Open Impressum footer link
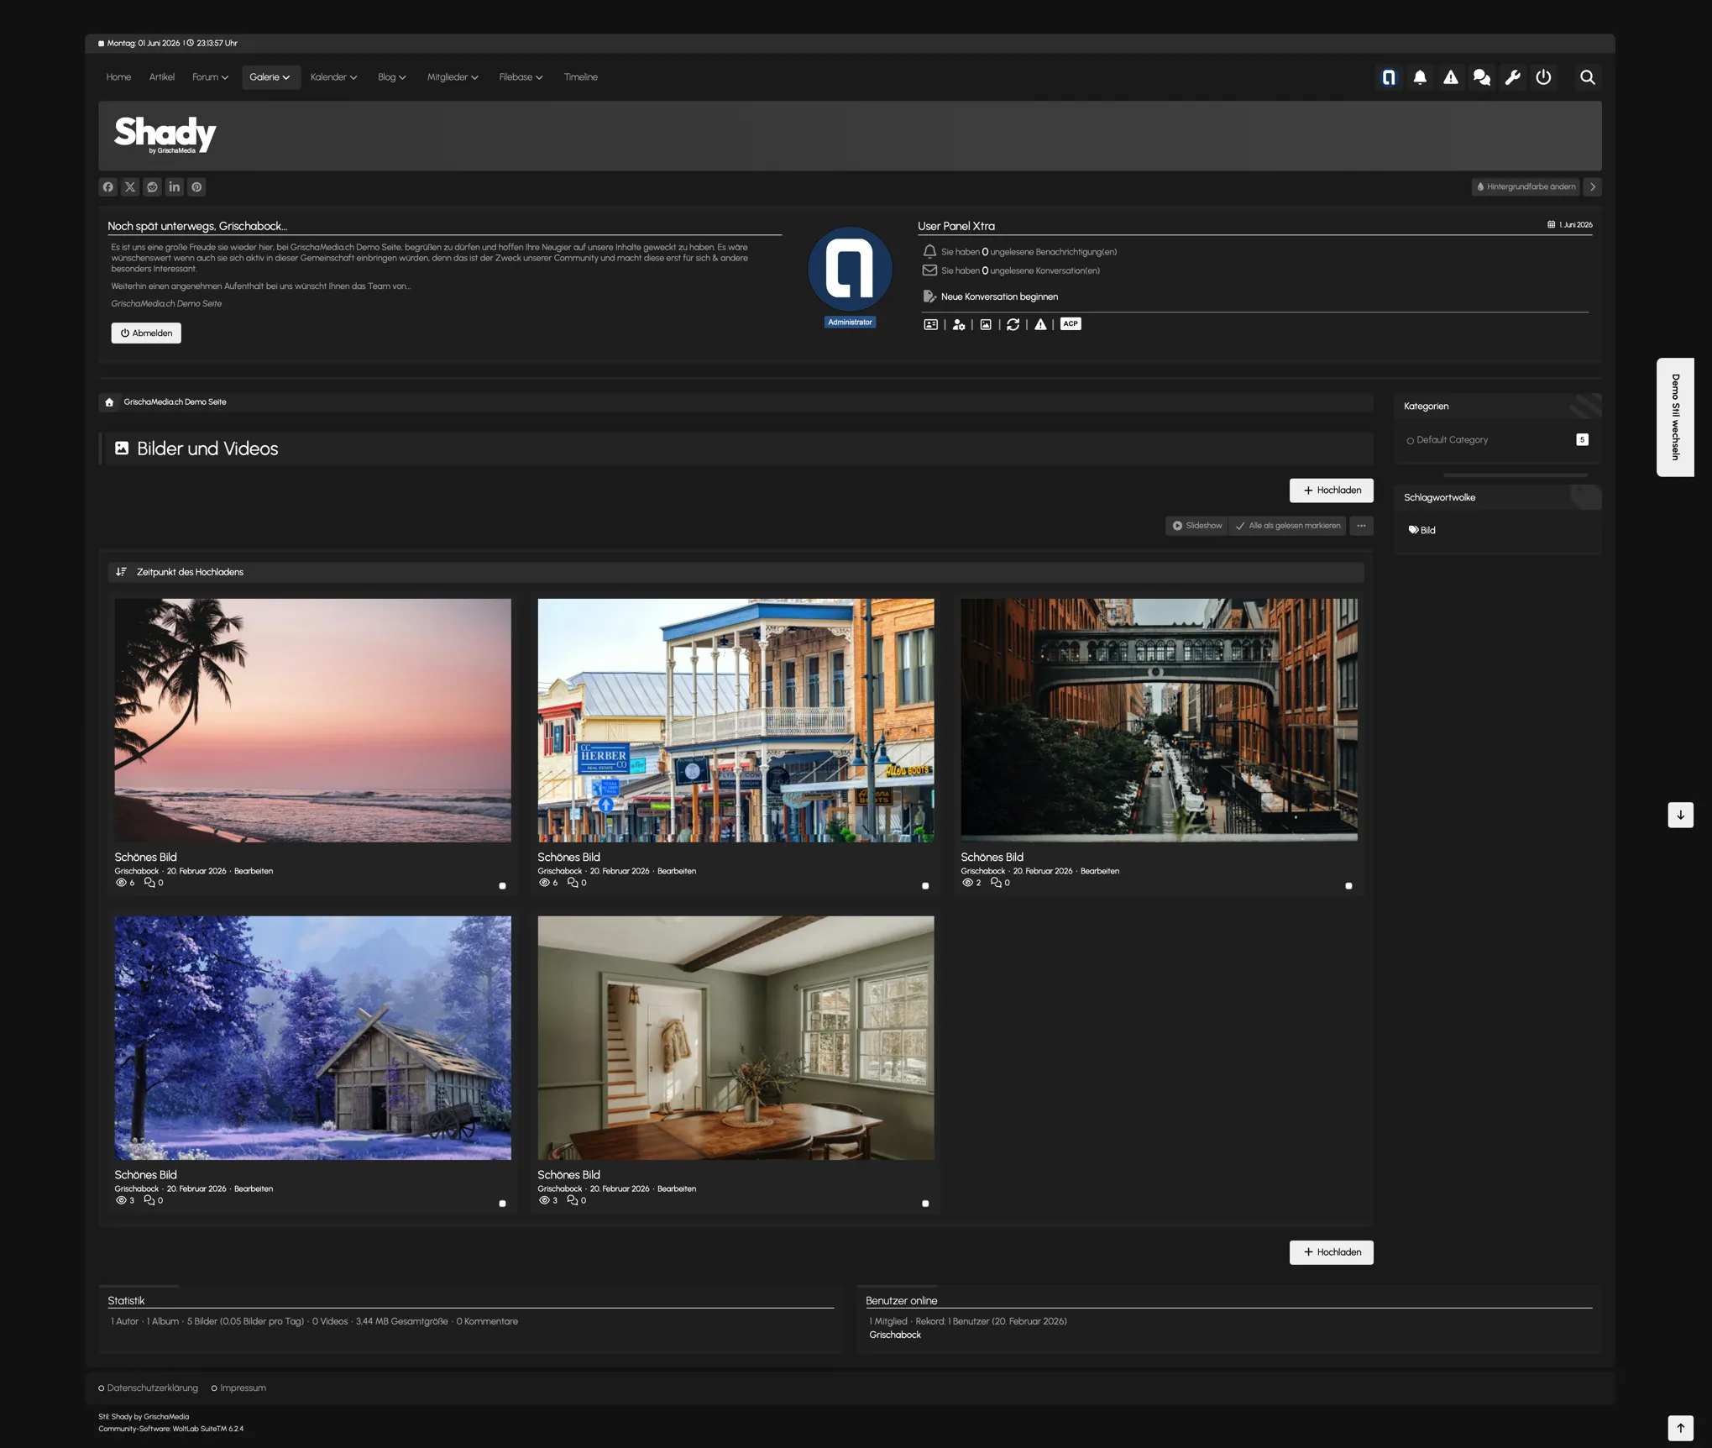 click(243, 1388)
